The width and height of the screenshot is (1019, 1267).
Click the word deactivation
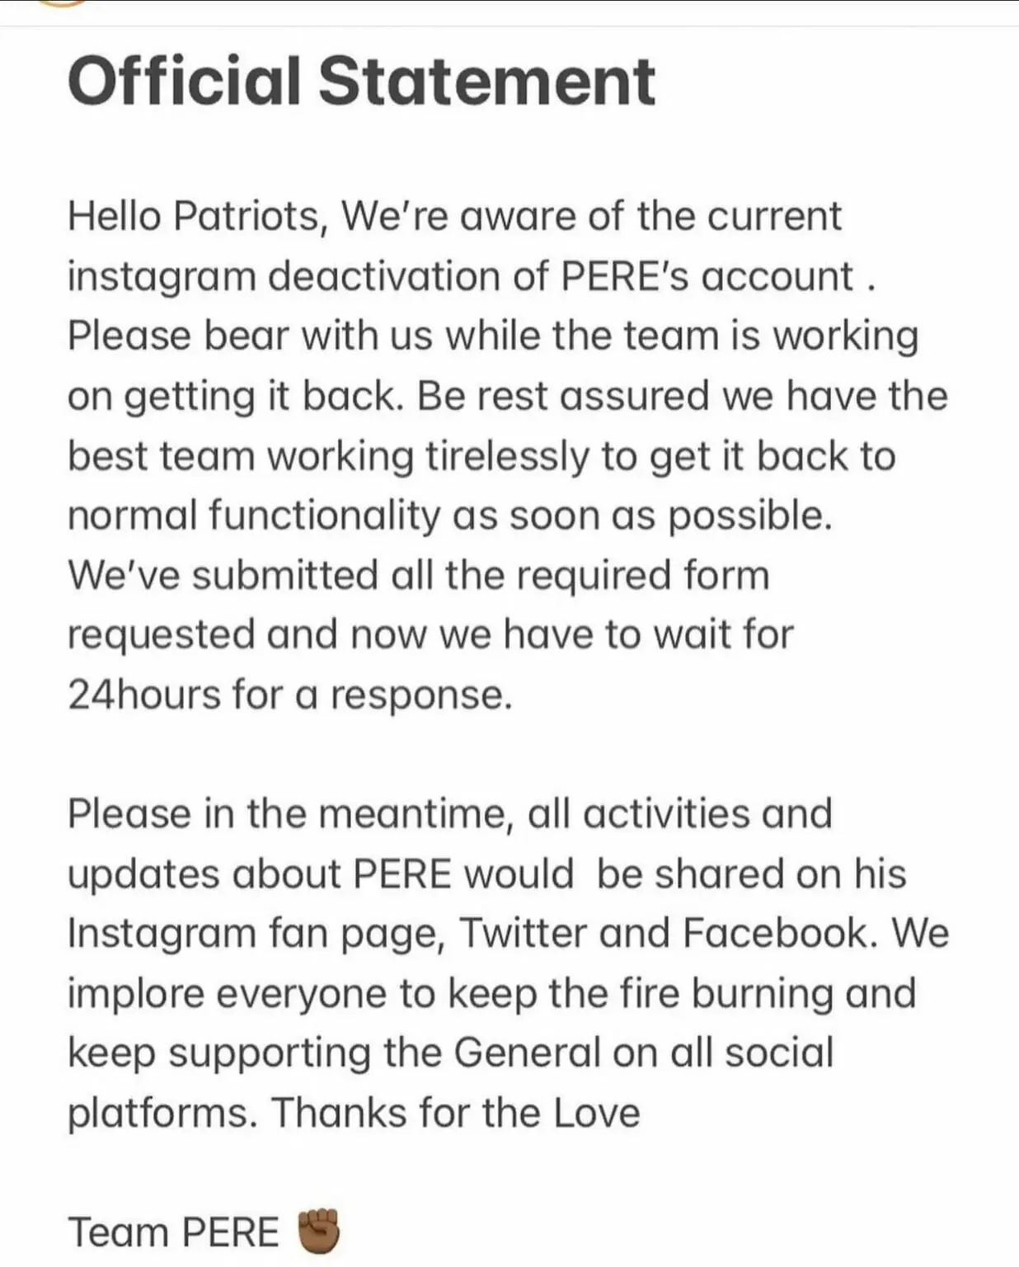pyautogui.click(x=385, y=276)
